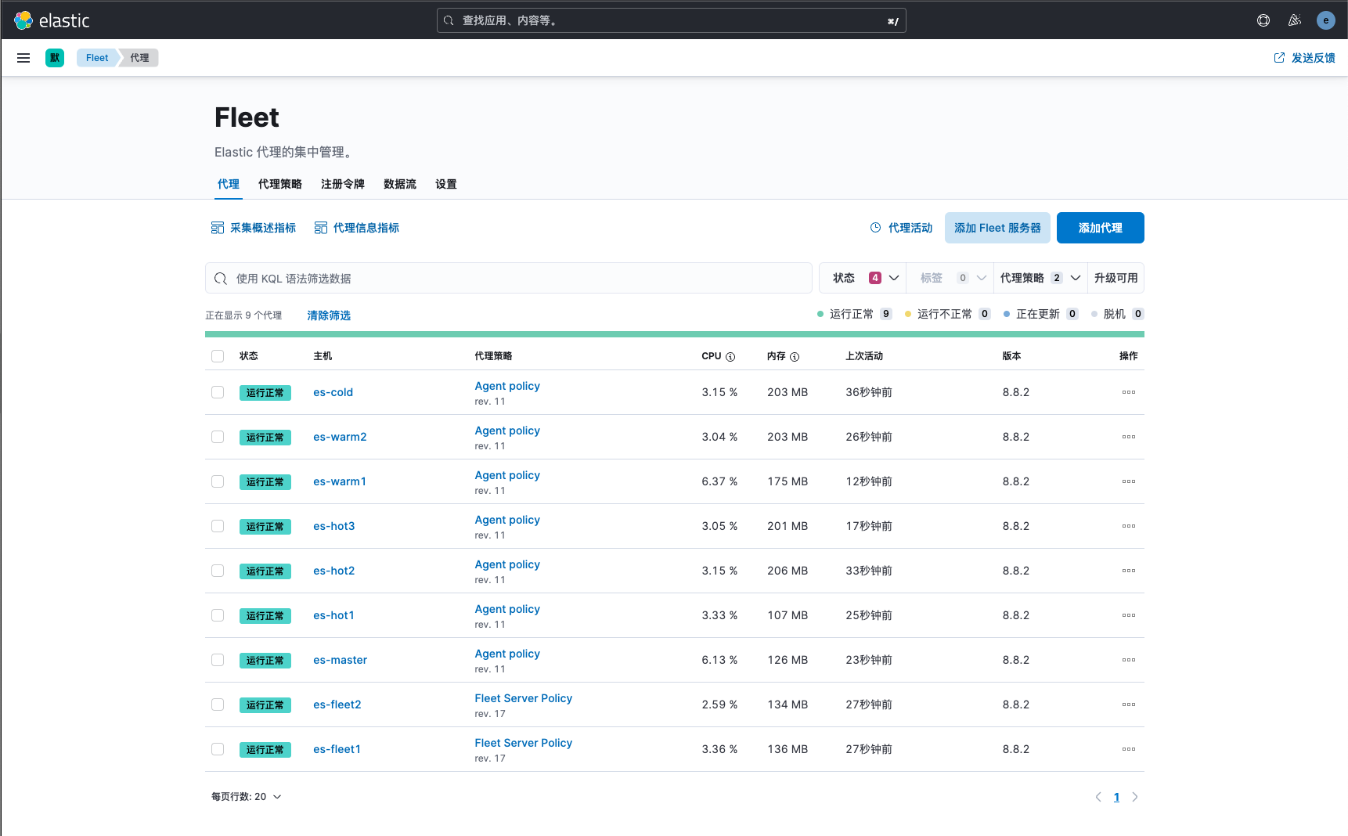Screen dimensions: 1348x836
Task: Select the es-fleet2 agent checkbox
Action: click(x=218, y=704)
